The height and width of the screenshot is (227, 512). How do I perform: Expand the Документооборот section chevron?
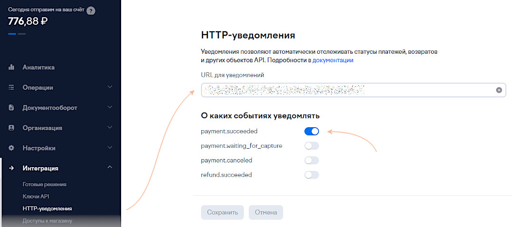pyautogui.click(x=110, y=108)
